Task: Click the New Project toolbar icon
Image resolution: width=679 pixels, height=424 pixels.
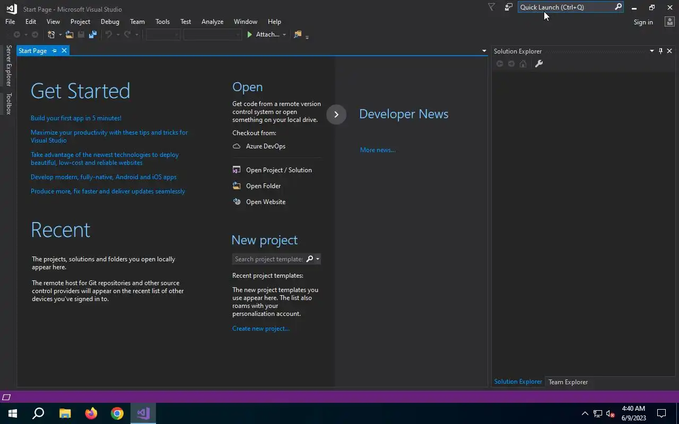Action: click(51, 34)
